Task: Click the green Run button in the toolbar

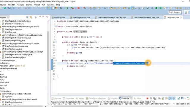Action: (x=66, y=8)
